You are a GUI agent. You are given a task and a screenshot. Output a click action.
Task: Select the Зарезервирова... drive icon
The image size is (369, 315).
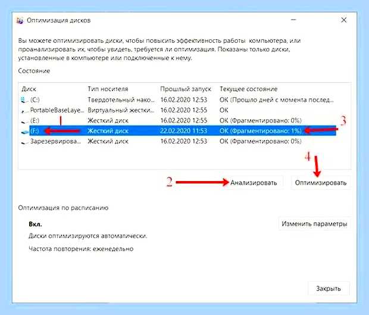coord(24,142)
